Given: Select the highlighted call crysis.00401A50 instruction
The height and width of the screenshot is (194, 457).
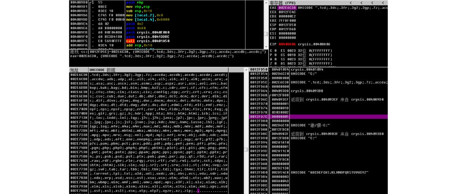Looking at the screenshot, I should (148, 41).
